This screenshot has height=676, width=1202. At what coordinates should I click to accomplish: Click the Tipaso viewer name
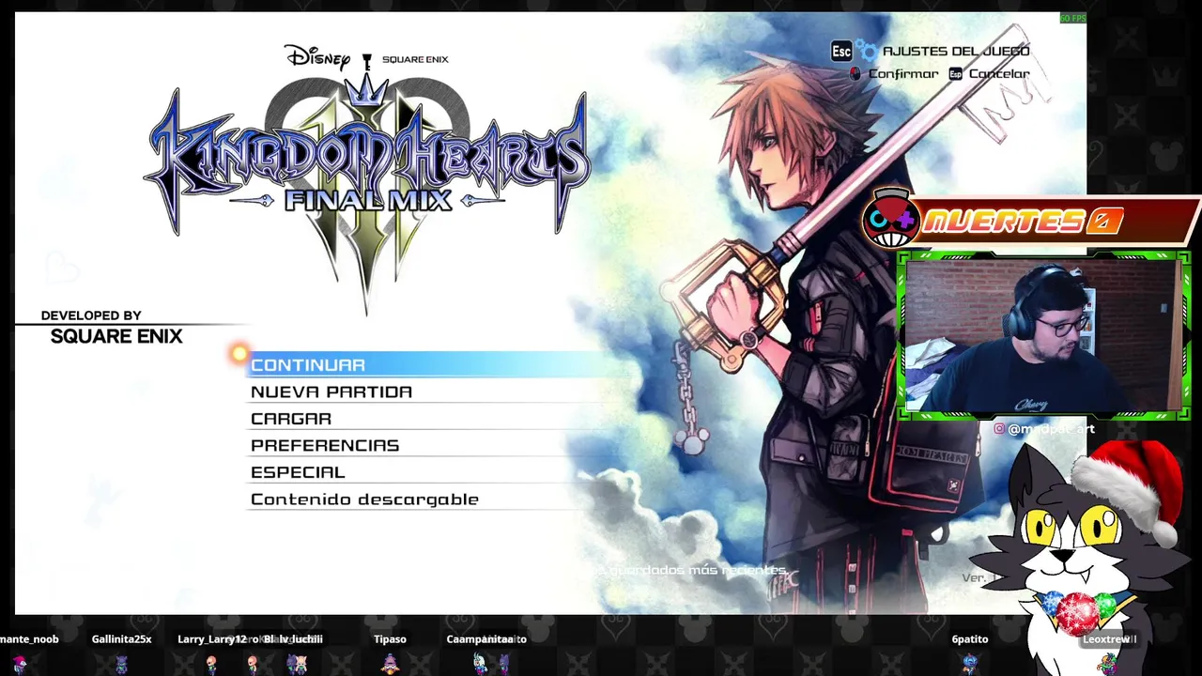click(390, 638)
